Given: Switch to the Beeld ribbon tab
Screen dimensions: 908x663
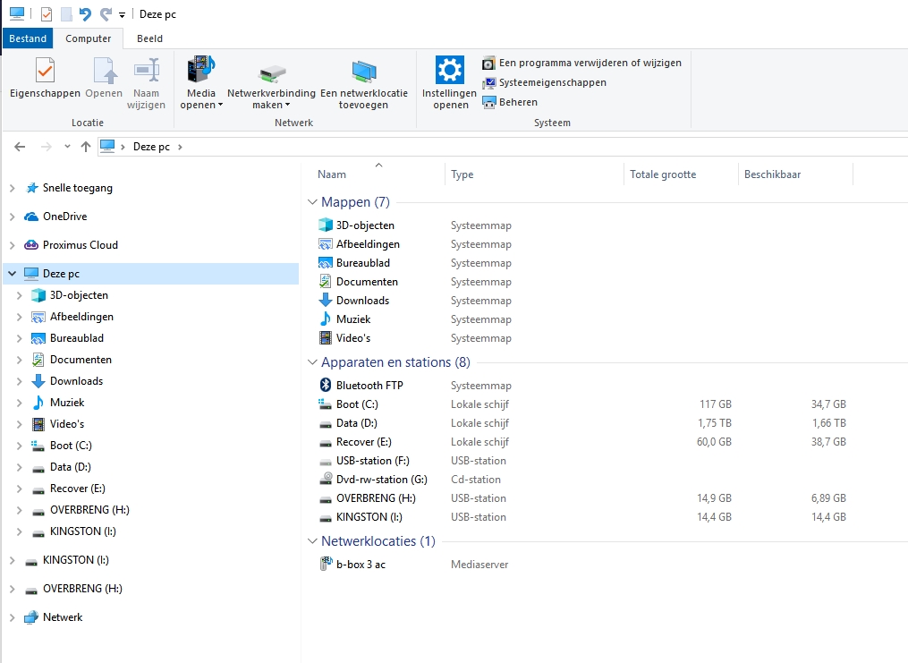Looking at the screenshot, I should pyautogui.click(x=149, y=38).
